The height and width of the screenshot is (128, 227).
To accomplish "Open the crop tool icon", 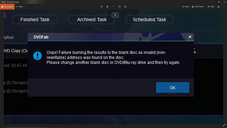I will (x=125, y=6).
